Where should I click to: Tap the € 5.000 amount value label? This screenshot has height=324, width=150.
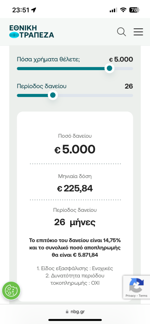[121, 59]
